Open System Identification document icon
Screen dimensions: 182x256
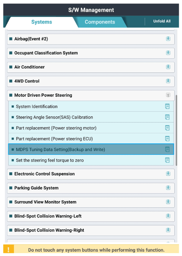point(167,106)
